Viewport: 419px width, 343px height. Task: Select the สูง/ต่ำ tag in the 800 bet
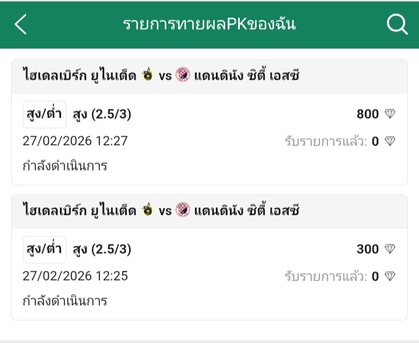pos(44,115)
